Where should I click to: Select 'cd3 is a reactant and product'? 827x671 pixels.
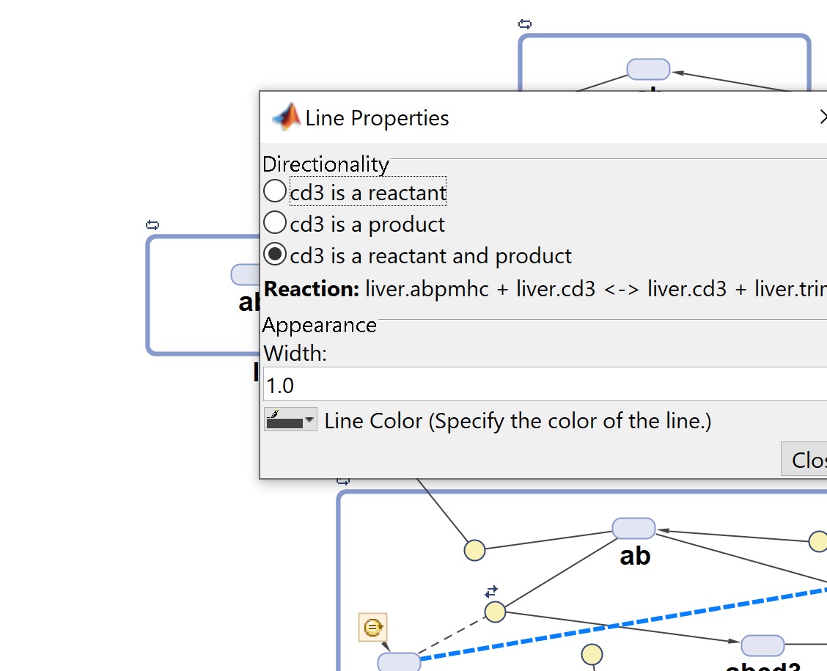pos(275,254)
